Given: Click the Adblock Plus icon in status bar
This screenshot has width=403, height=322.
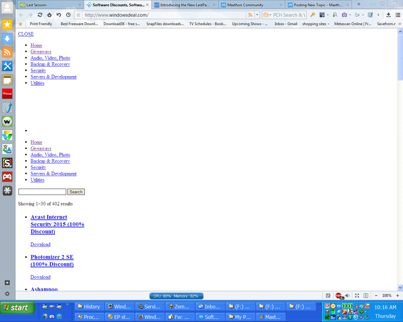Looking at the screenshot, I should point(339,296).
